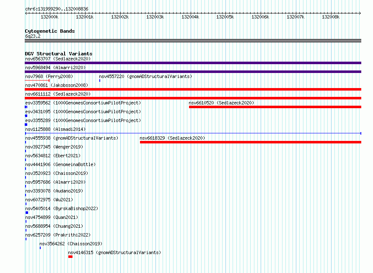This screenshot has height=273, width=373.
Task: Open variant nsv5405014 (ByrskaBishop2022) label
Action: coord(62,208)
